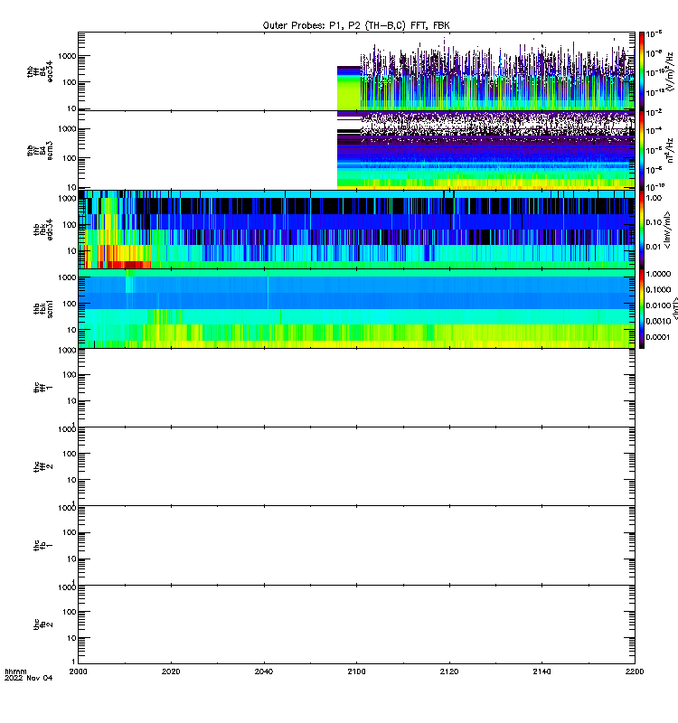
Task: Select the 'thb fff 64 edc34' panel label
Action: (40, 71)
